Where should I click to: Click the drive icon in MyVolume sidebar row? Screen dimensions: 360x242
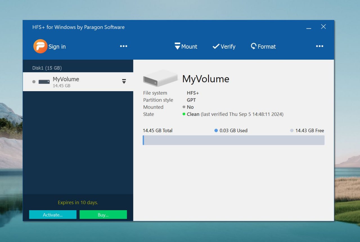(x=44, y=82)
